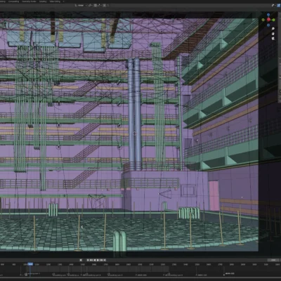
Task: Toggle snapping magnet in viewport header
Action: pos(95,5)
